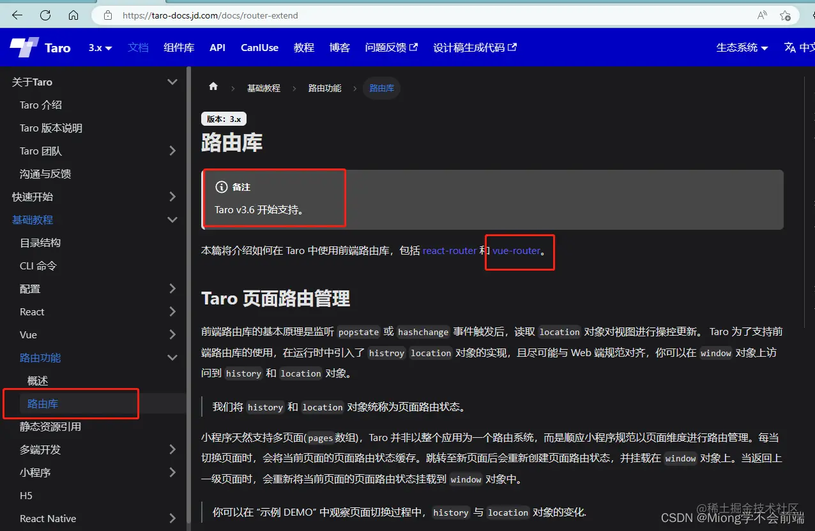The height and width of the screenshot is (531, 815).
Task: Open CLI 命令 sidebar page
Action: click(x=38, y=266)
